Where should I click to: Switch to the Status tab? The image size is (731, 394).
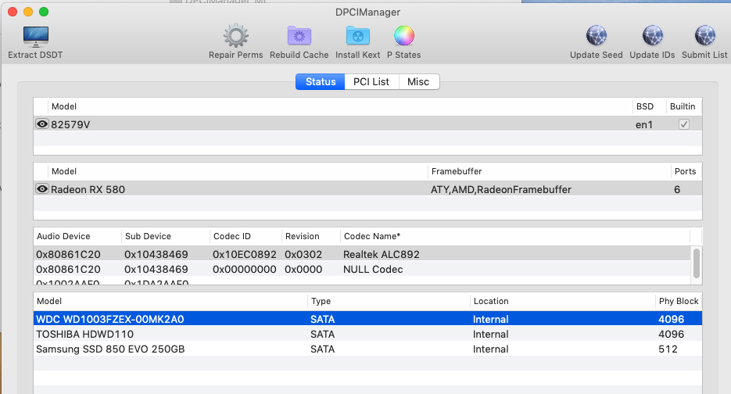[321, 81]
